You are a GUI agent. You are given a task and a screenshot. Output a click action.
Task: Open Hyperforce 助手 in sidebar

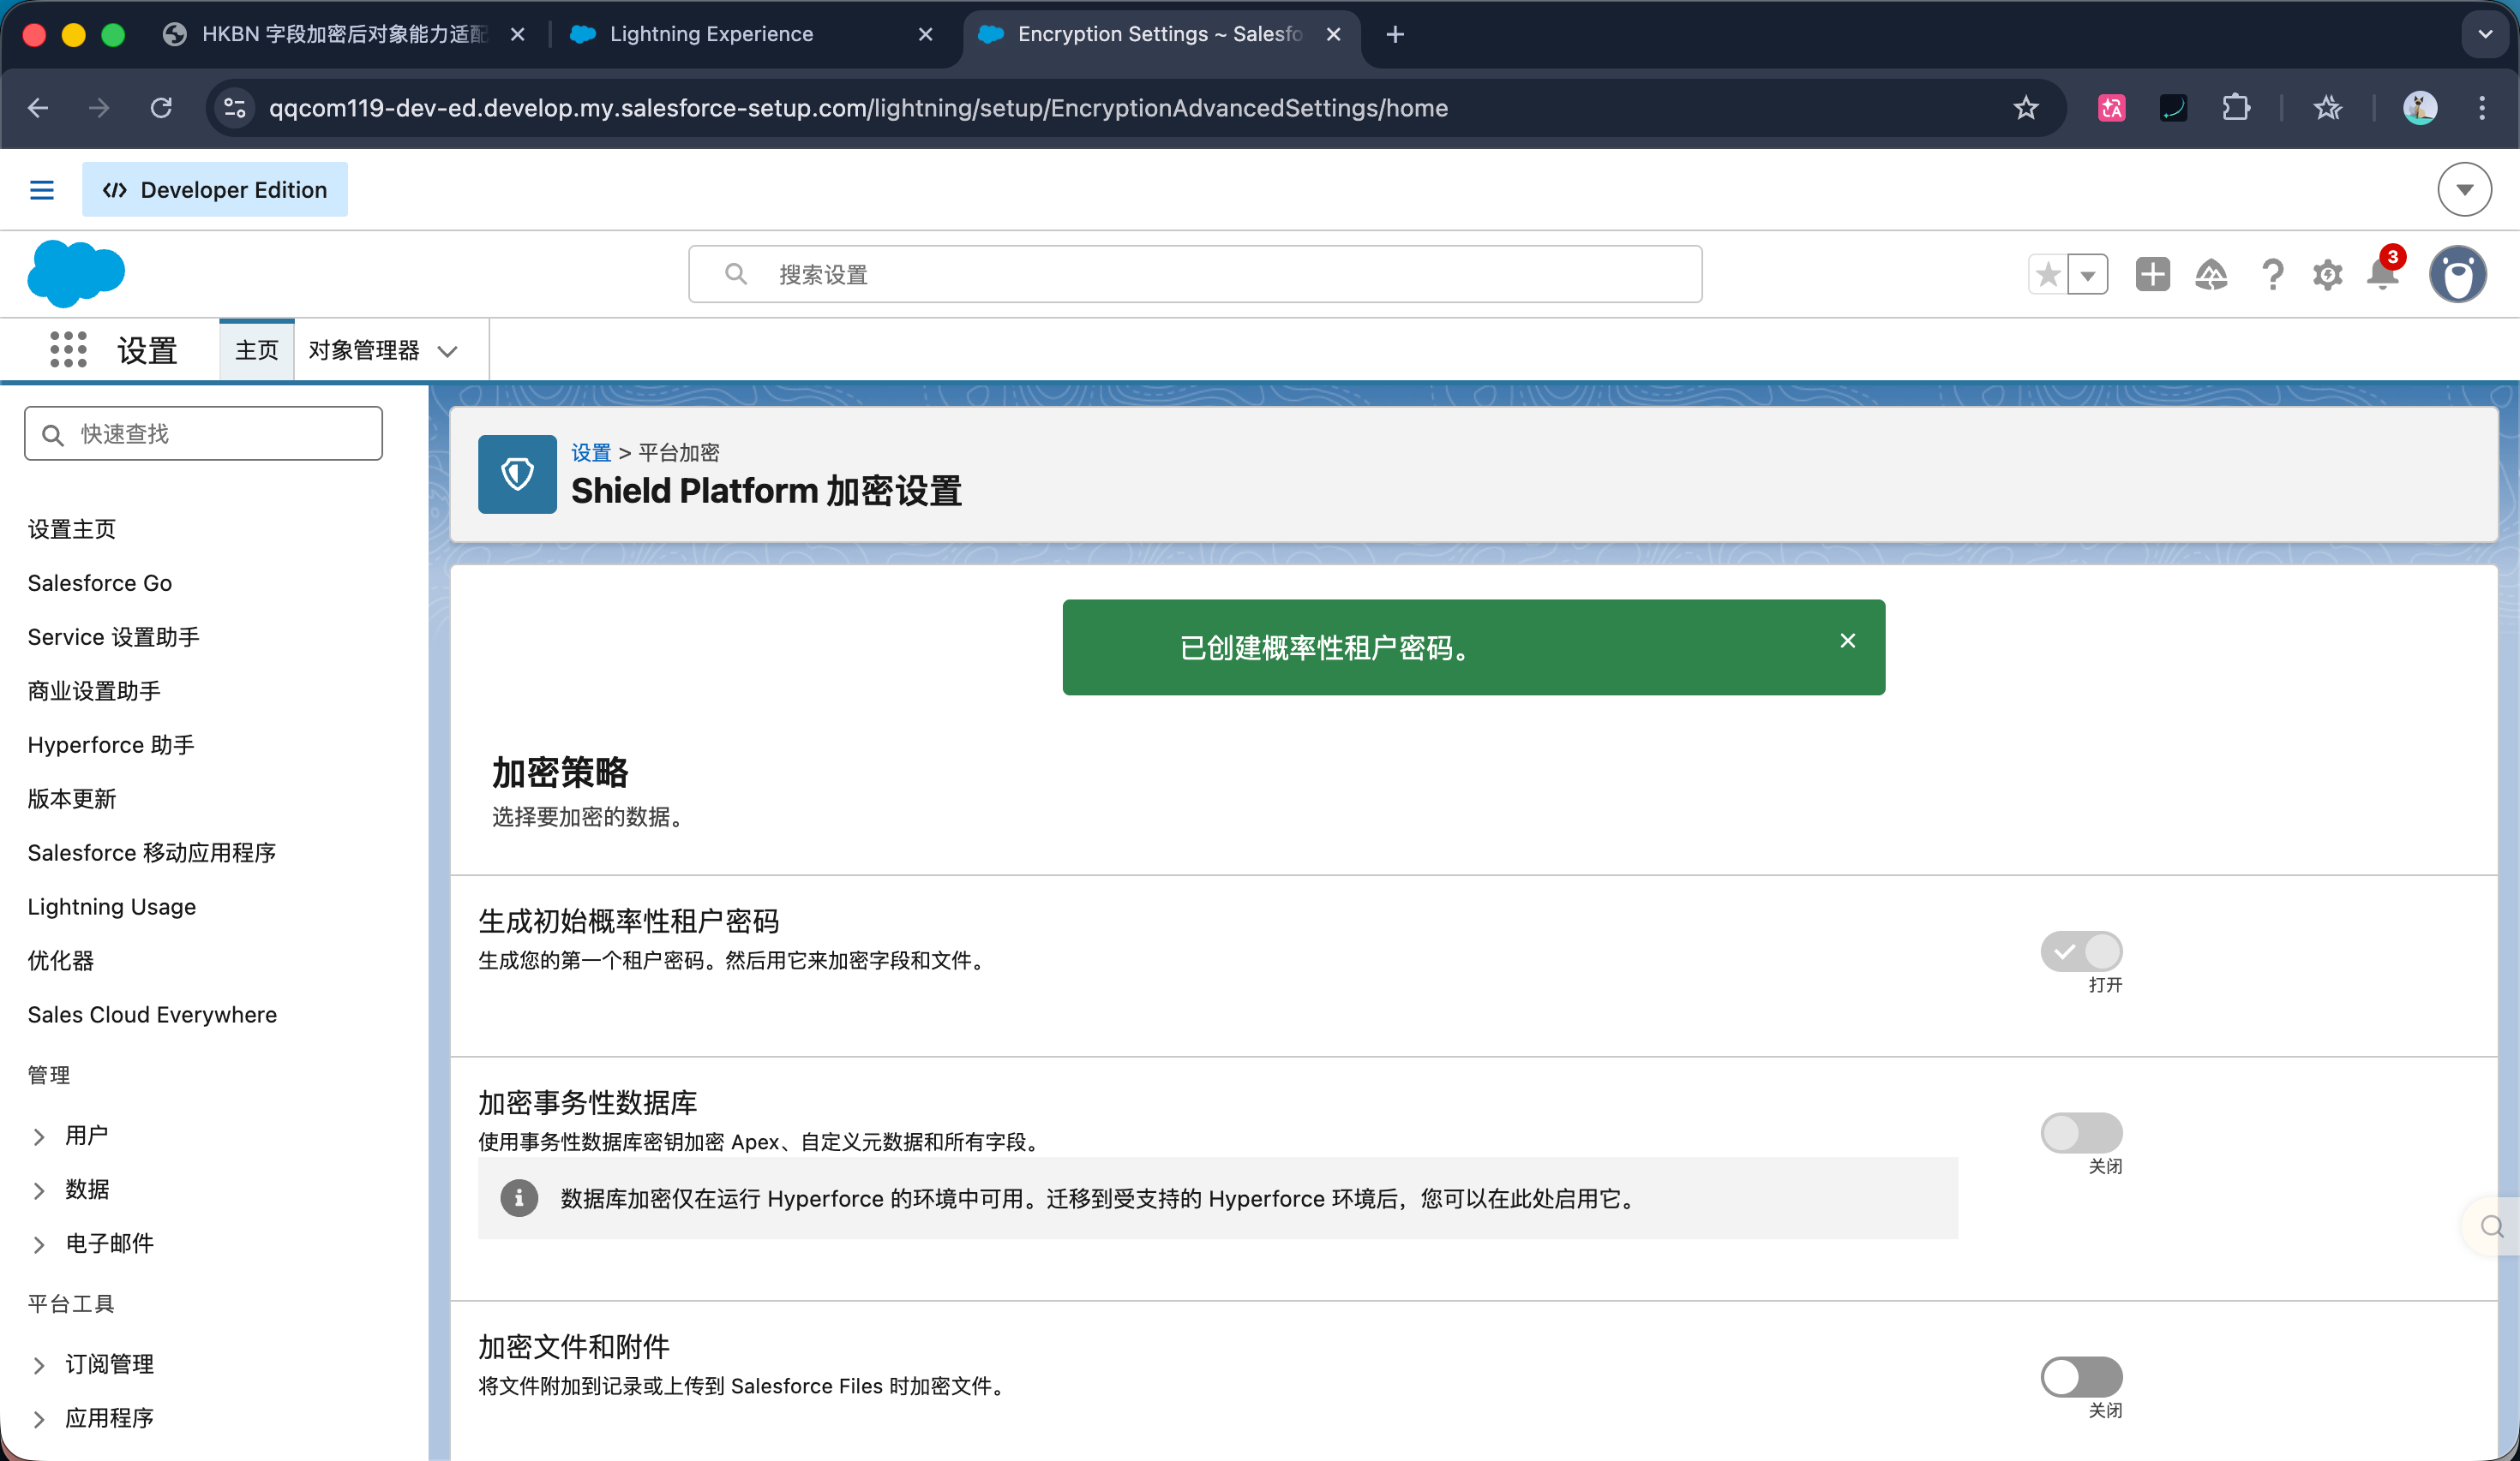click(x=111, y=744)
